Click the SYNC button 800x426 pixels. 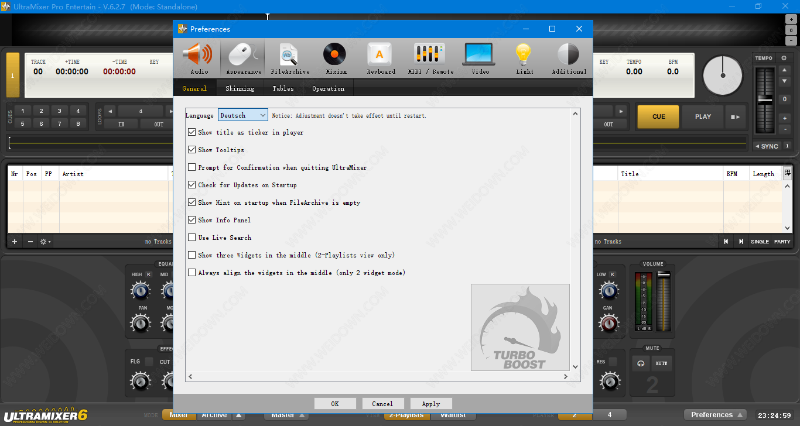767,146
